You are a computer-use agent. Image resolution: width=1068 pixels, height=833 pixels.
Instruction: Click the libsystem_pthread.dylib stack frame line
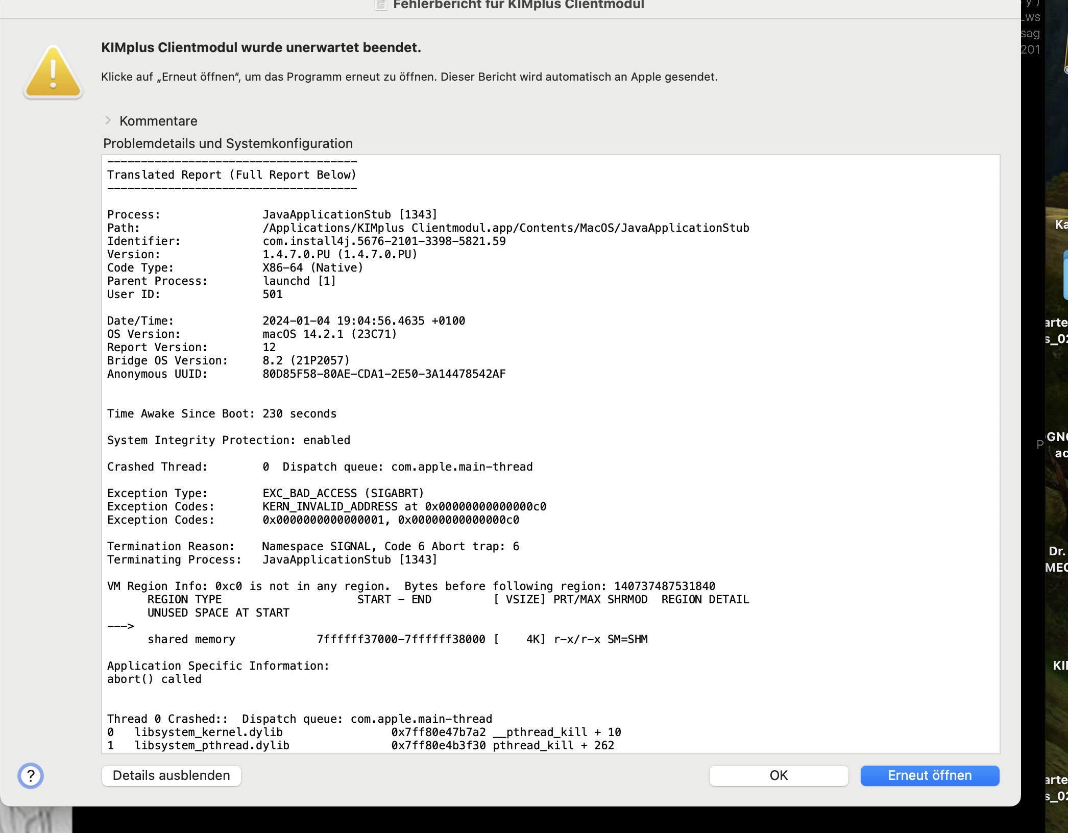coord(360,745)
